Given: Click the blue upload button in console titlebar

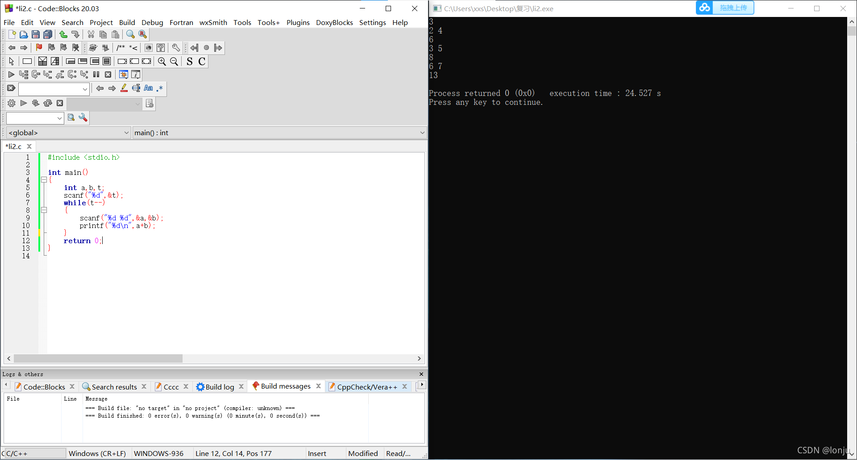Looking at the screenshot, I should (x=725, y=8).
